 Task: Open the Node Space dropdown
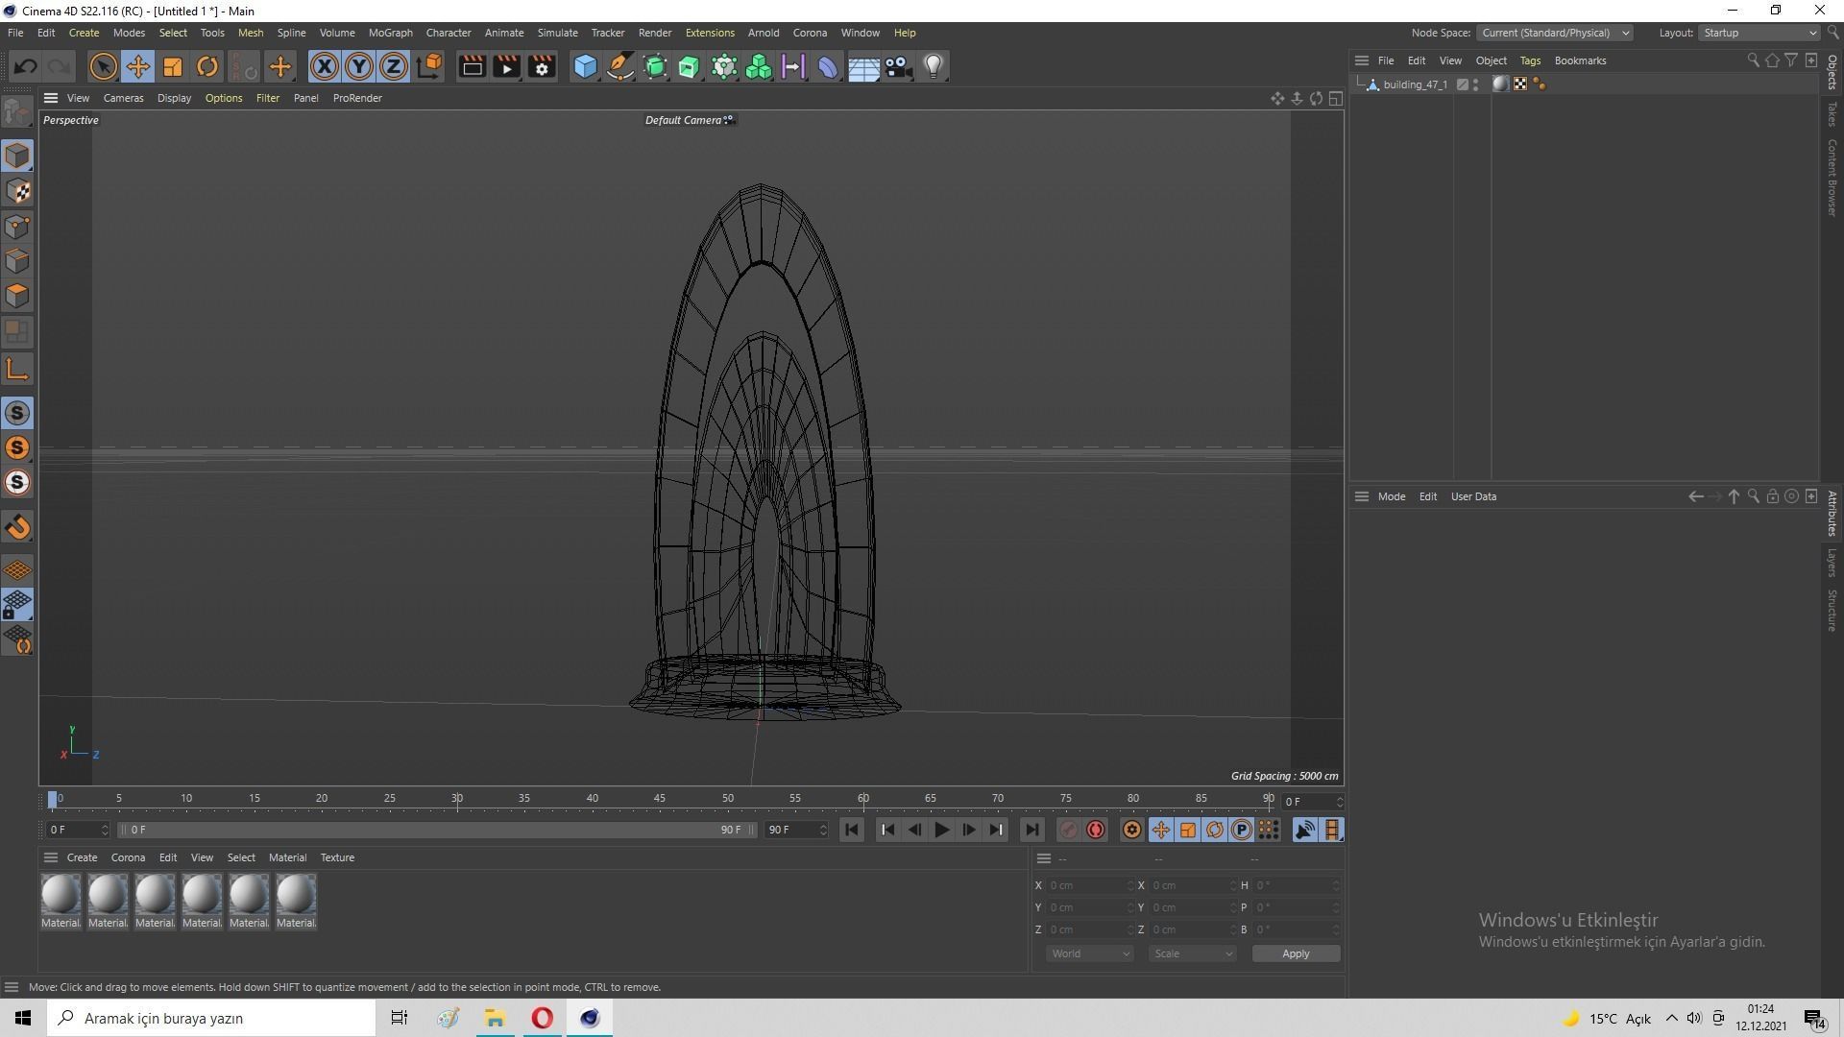[x=1554, y=33]
